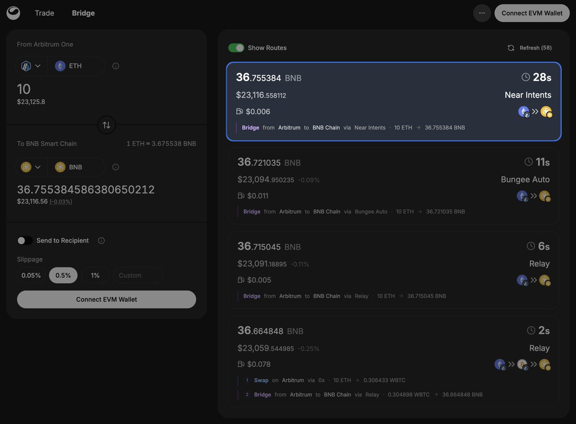This screenshot has width=576, height=424.
Task: Open the Bridge tab
Action: click(84, 13)
